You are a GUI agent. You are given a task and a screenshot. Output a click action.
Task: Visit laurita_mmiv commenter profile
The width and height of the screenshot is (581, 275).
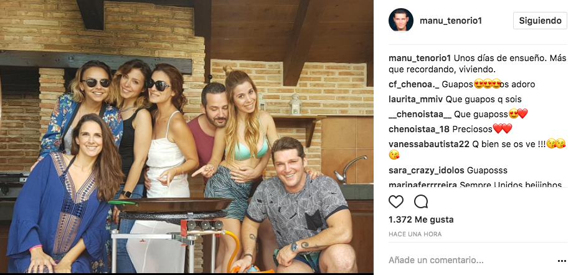pyautogui.click(x=416, y=99)
